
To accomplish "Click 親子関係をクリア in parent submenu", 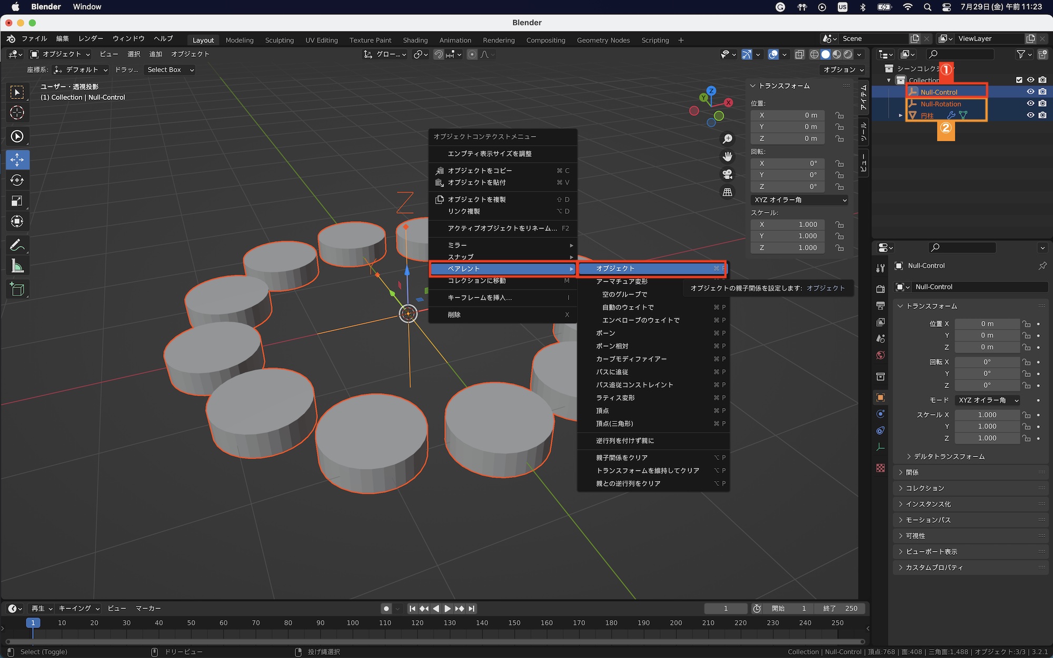I will click(x=622, y=457).
